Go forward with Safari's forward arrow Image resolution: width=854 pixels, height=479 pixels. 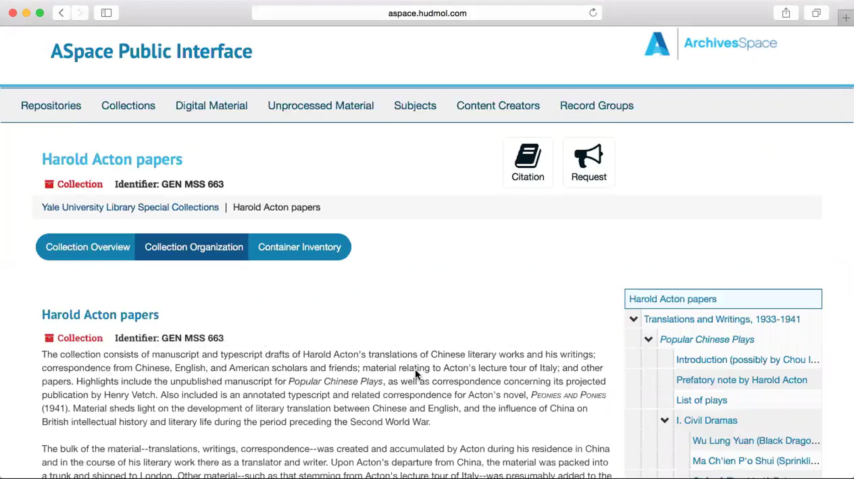80,13
